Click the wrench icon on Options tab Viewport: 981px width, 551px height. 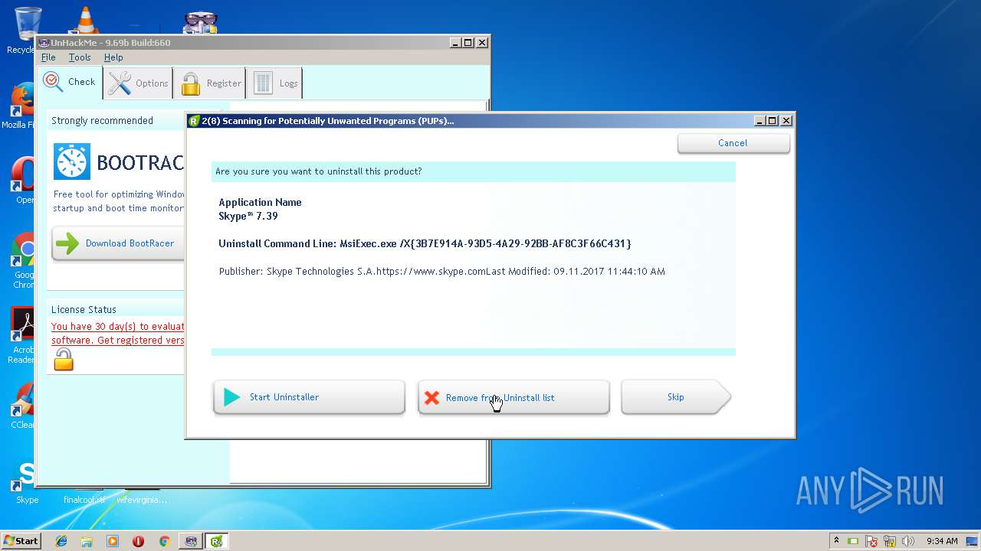tap(120, 83)
